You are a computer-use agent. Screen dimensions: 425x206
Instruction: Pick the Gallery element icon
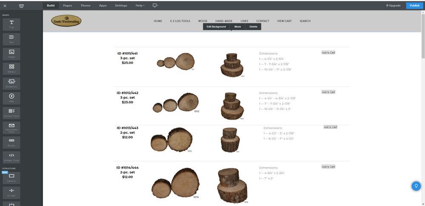click(x=11, y=68)
